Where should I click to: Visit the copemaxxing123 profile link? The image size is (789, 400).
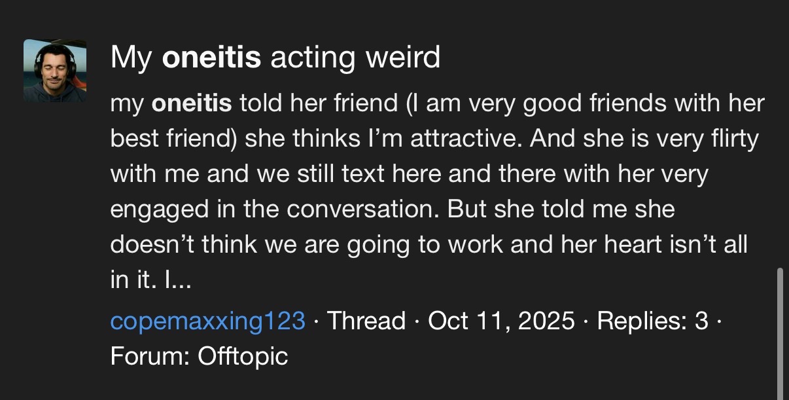point(207,321)
